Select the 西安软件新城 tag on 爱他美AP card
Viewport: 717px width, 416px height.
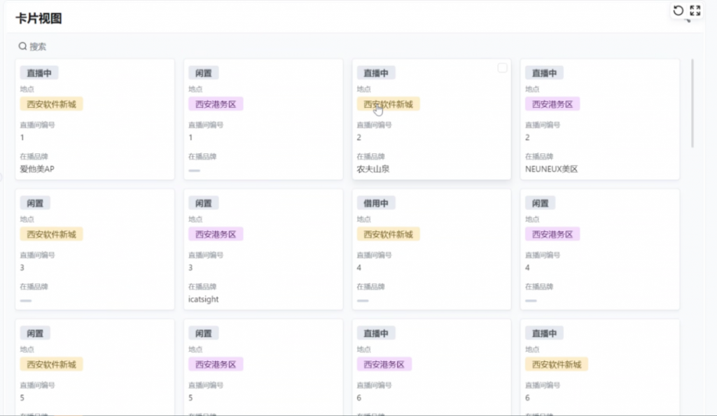(x=51, y=104)
